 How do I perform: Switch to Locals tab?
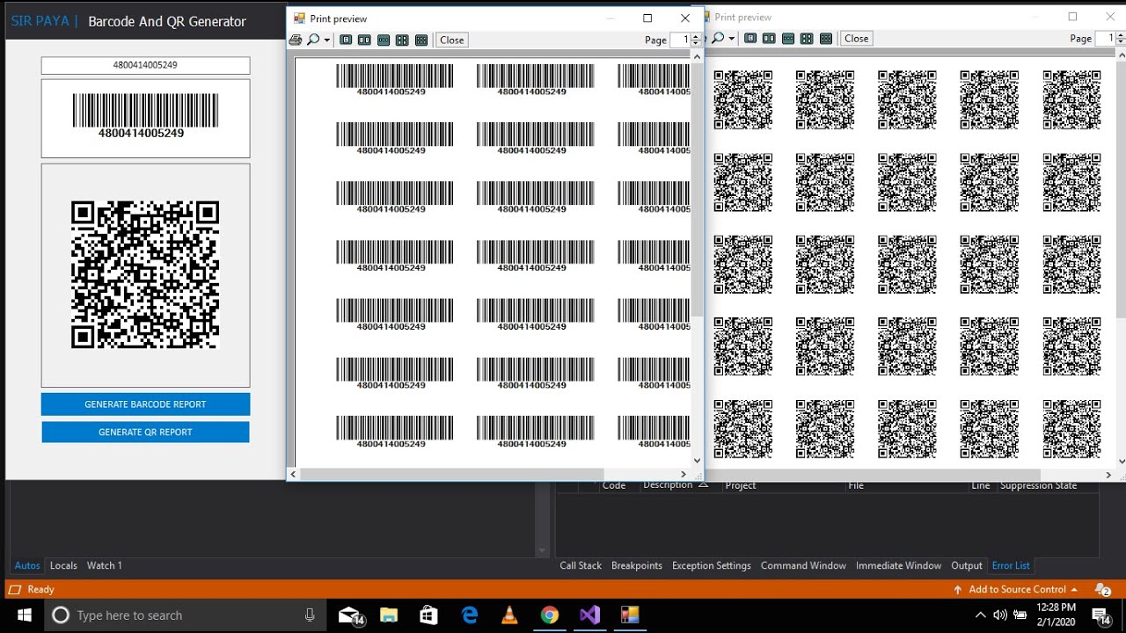click(x=63, y=565)
